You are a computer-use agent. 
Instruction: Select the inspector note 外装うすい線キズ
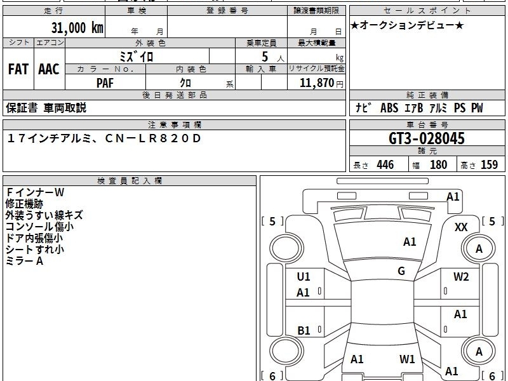(44, 215)
